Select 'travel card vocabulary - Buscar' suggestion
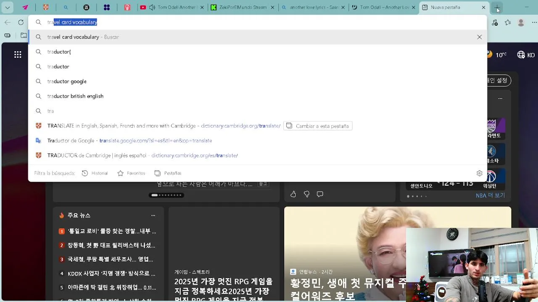This screenshot has width=538, height=302. click(257, 37)
